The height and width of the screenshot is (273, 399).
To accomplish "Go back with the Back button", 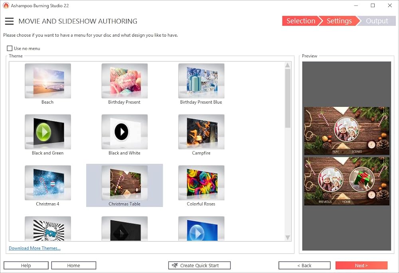I will pyautogui.click(x=304, y=265).
